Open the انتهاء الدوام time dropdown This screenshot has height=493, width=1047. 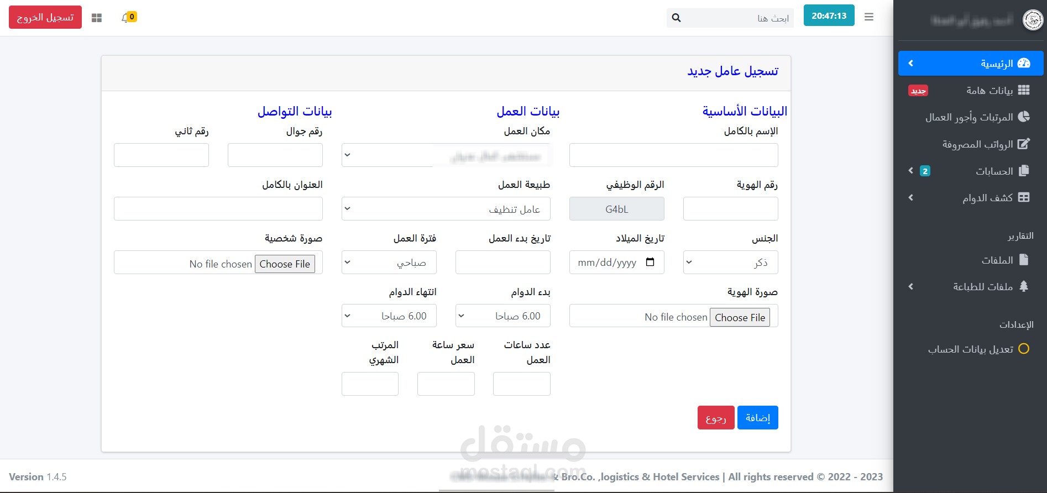coord(389,316)
